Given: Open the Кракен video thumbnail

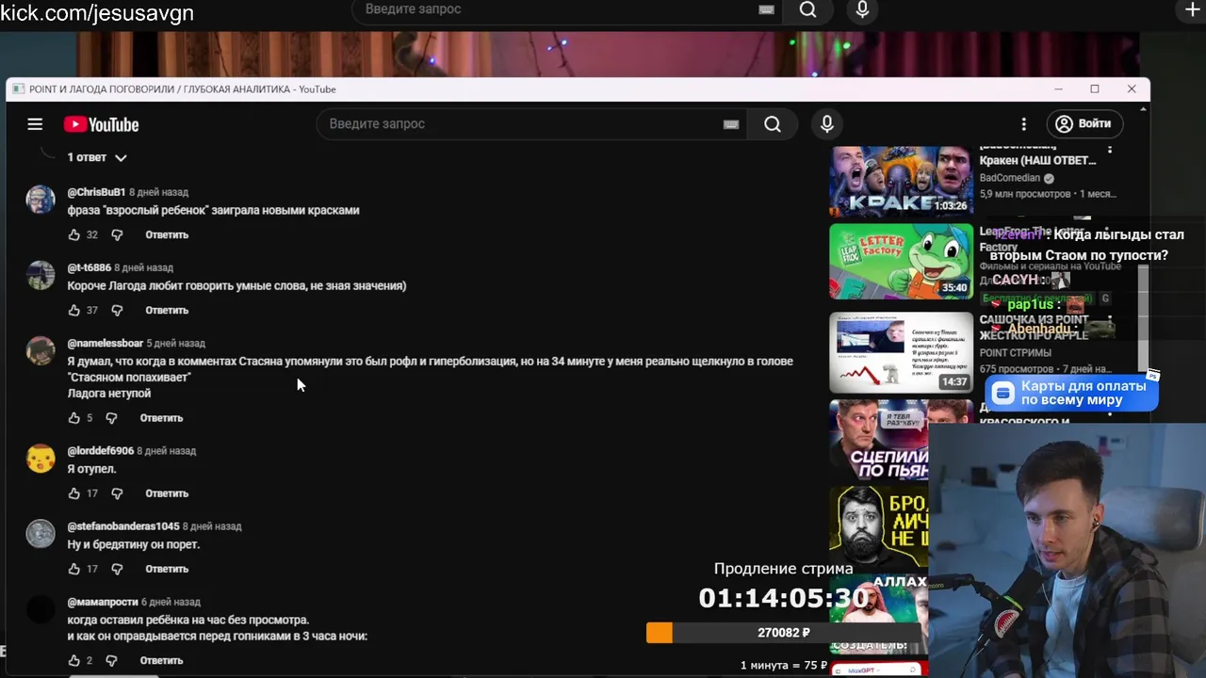Looking at the screenshot, I should (902, 182).
